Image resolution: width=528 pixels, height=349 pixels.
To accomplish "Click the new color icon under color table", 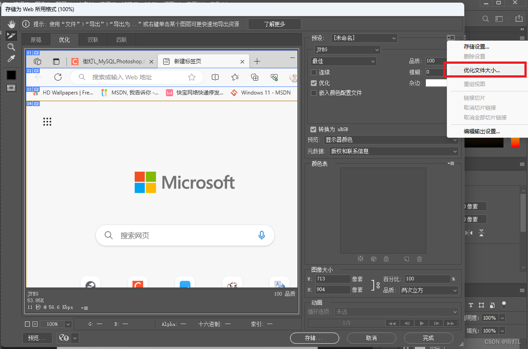I will 407,259.
